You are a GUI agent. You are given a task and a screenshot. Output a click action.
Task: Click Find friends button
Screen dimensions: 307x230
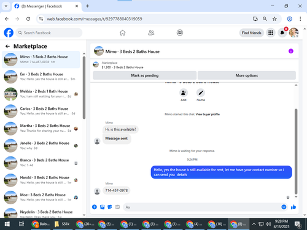coord(252,33)
